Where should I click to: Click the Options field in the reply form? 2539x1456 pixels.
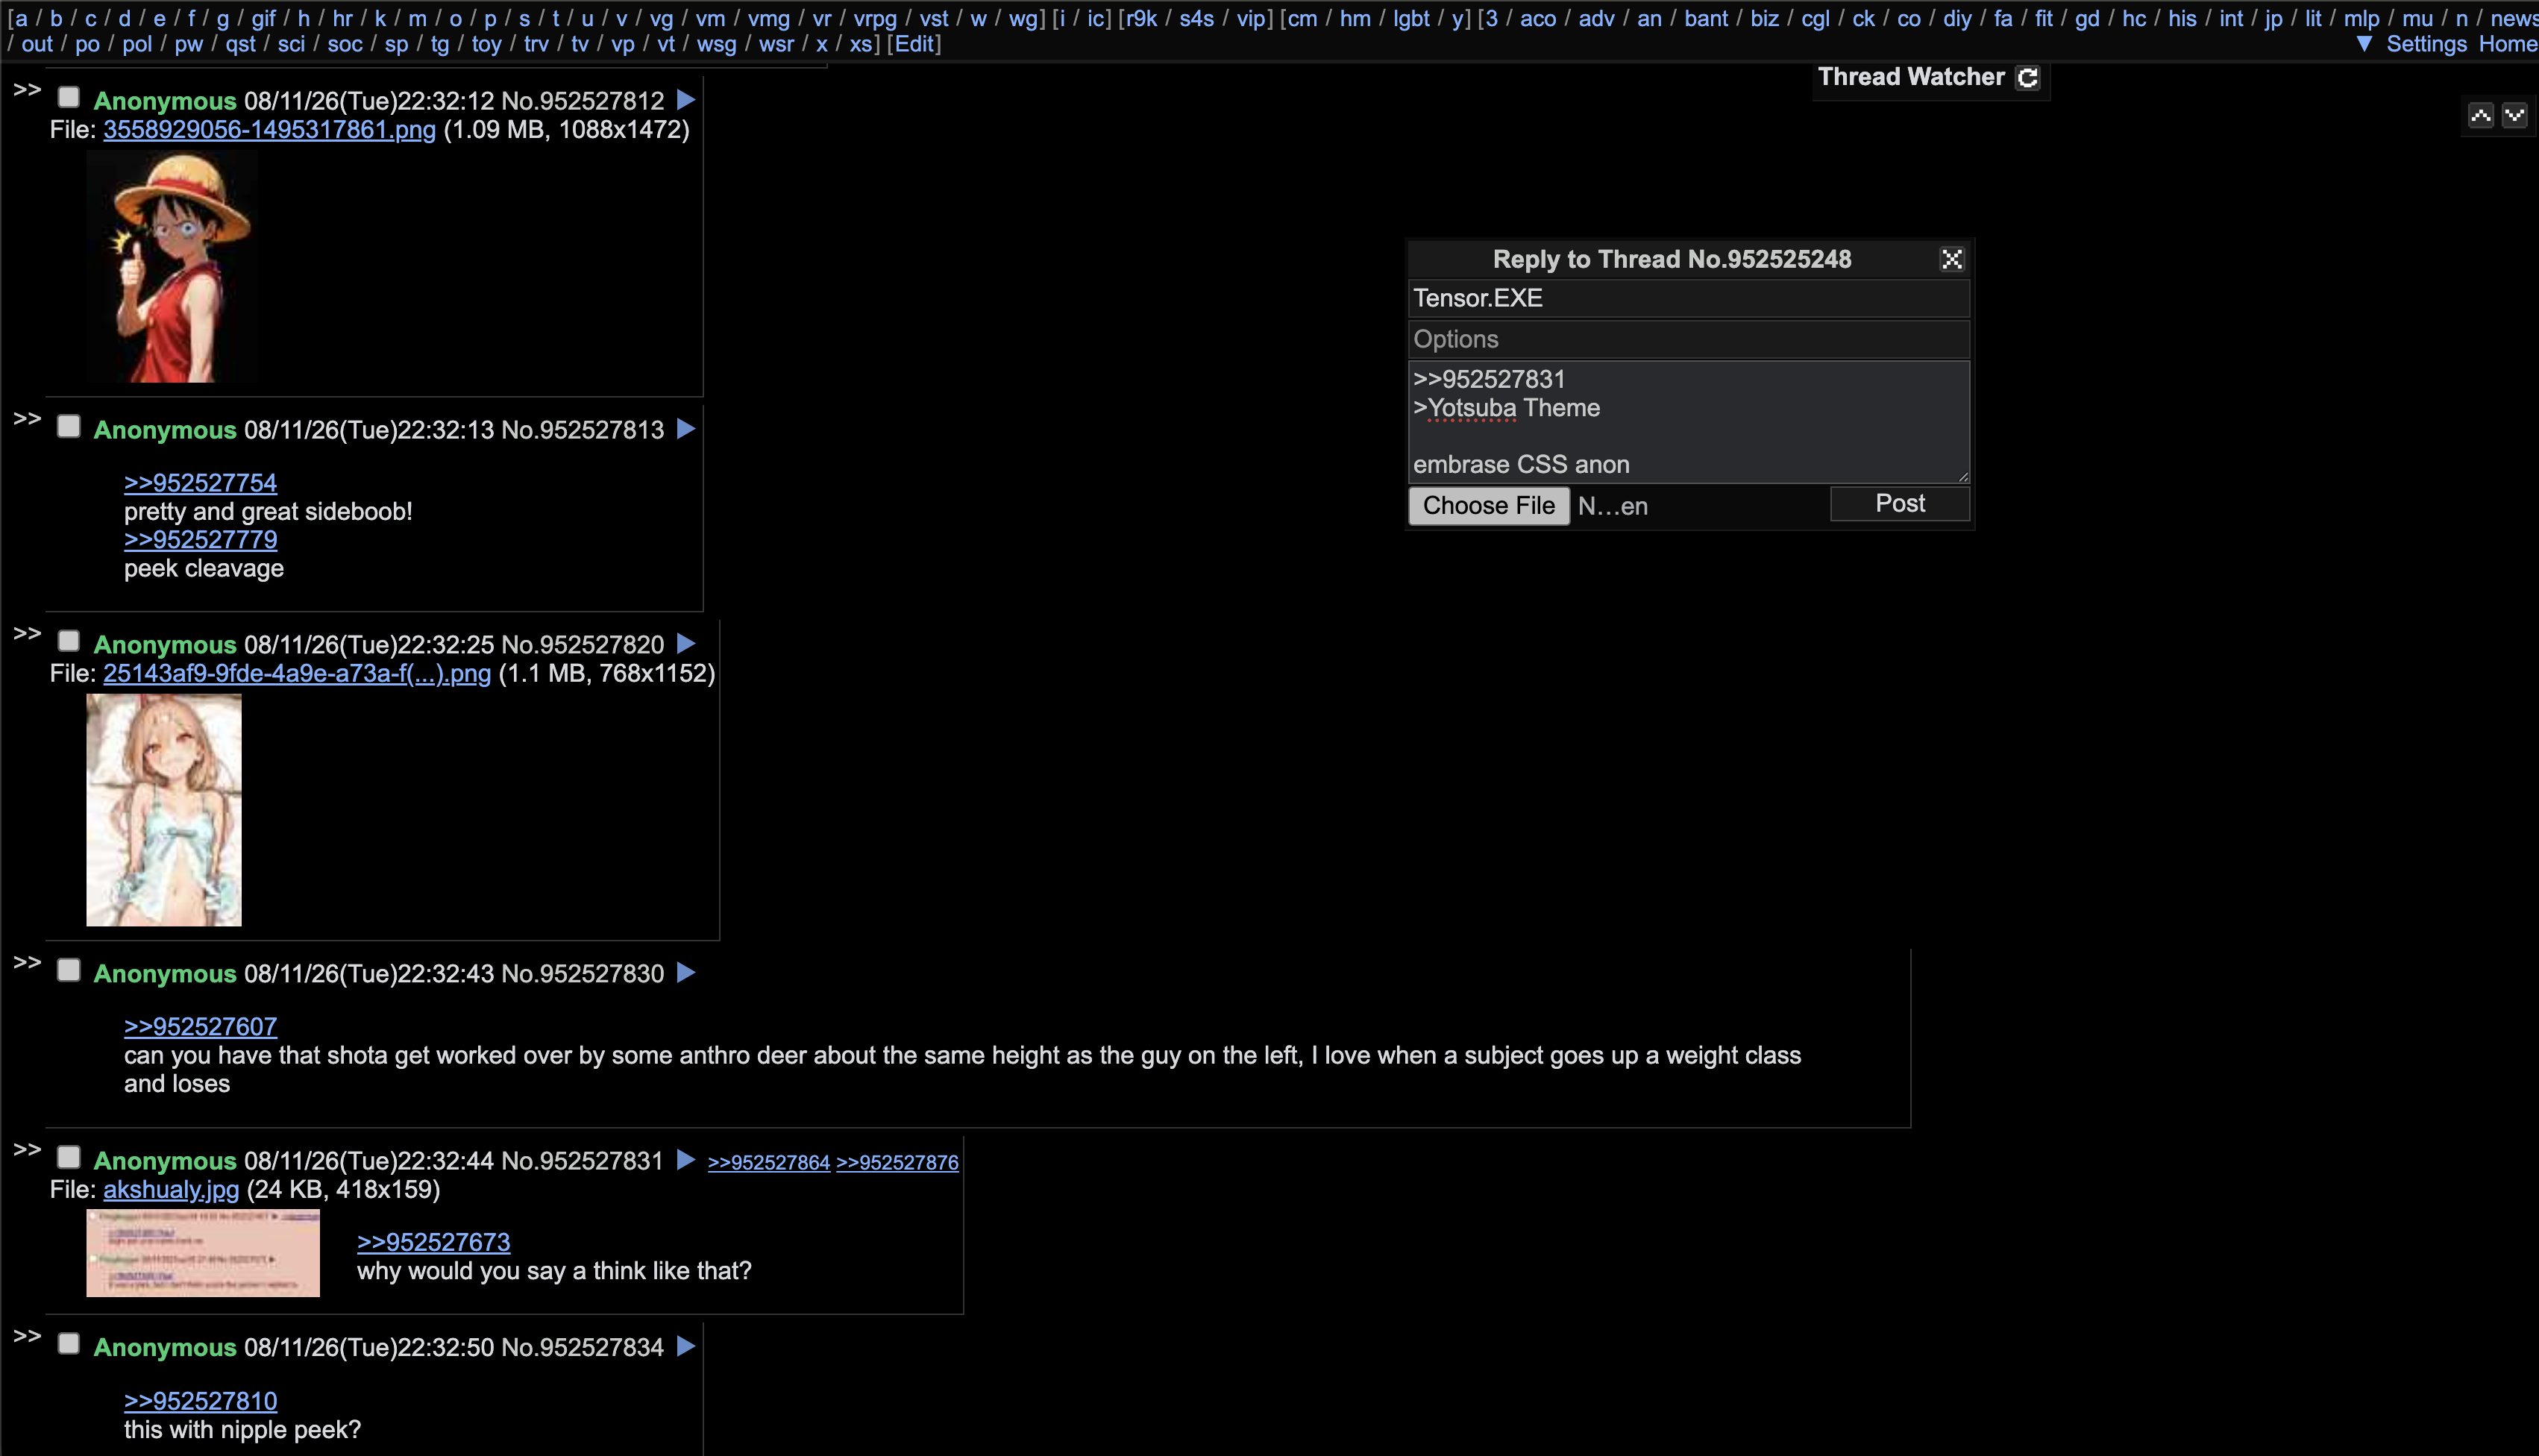coord(1689,340)
